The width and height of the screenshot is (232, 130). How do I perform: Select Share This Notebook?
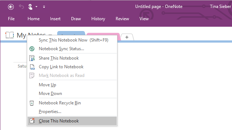(72, 58)
